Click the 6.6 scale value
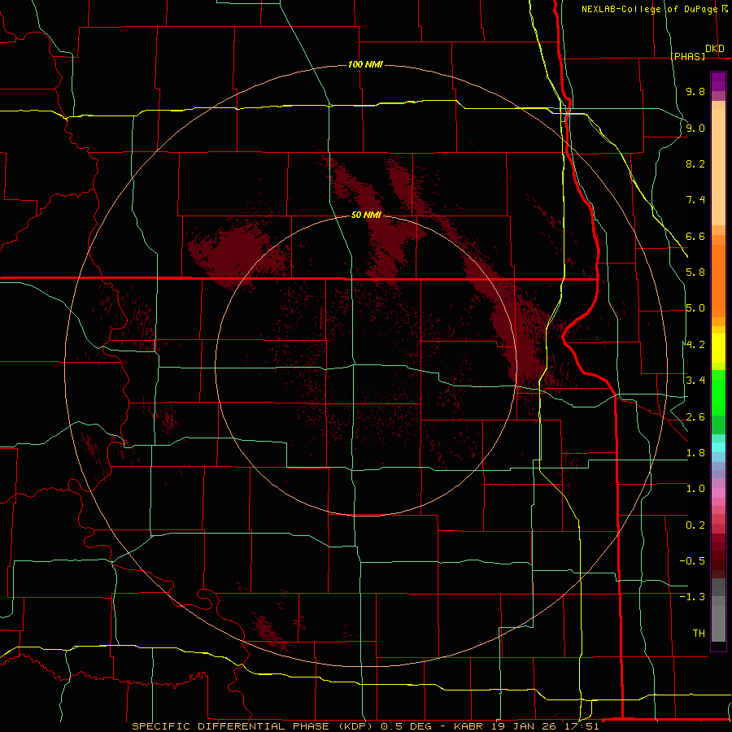Image resolution: width=732 pixels, height=732 pixels. point(695,236)
